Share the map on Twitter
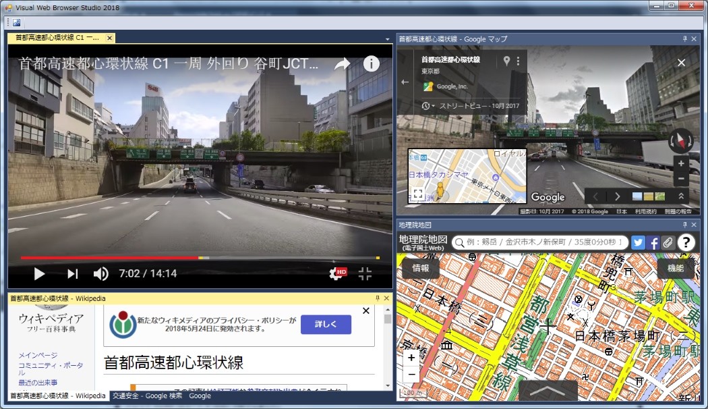 (638, 243)
